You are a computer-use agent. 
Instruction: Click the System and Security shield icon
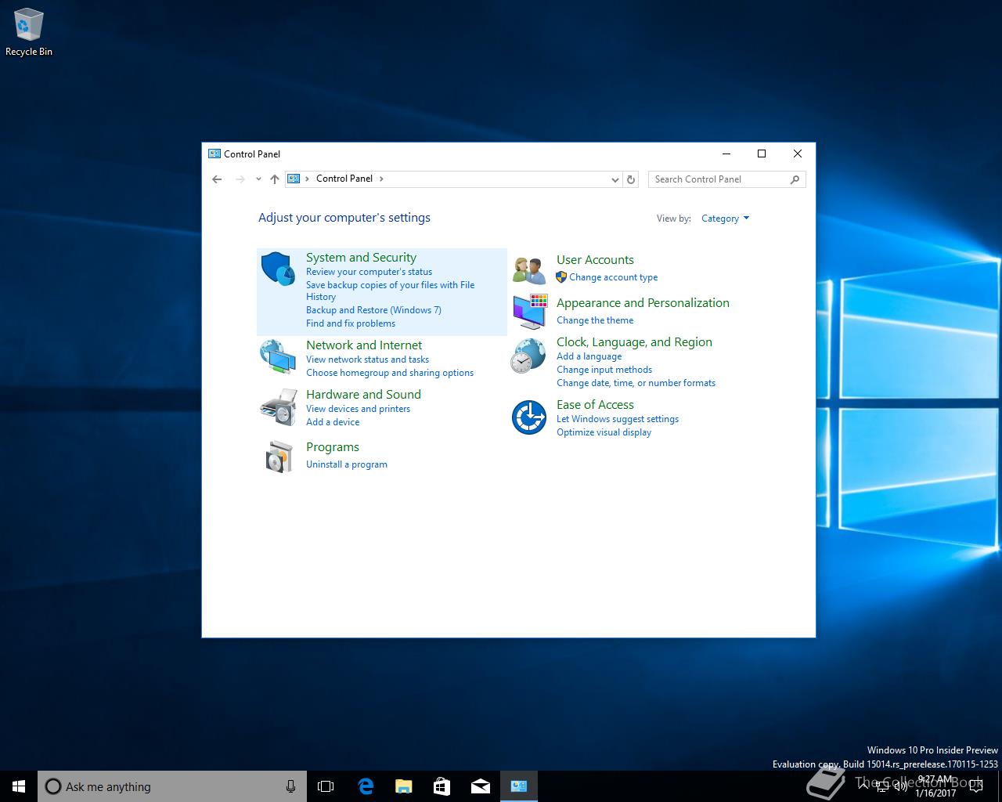coord(278,269)
